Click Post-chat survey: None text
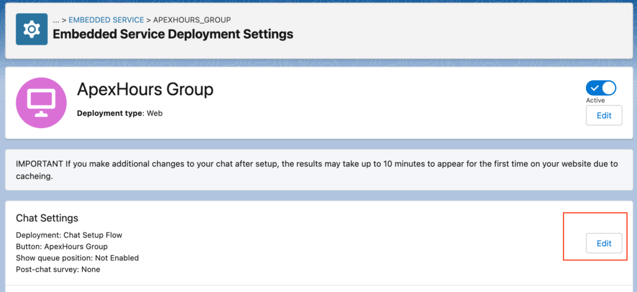637x292 pixels. (58, 269)
